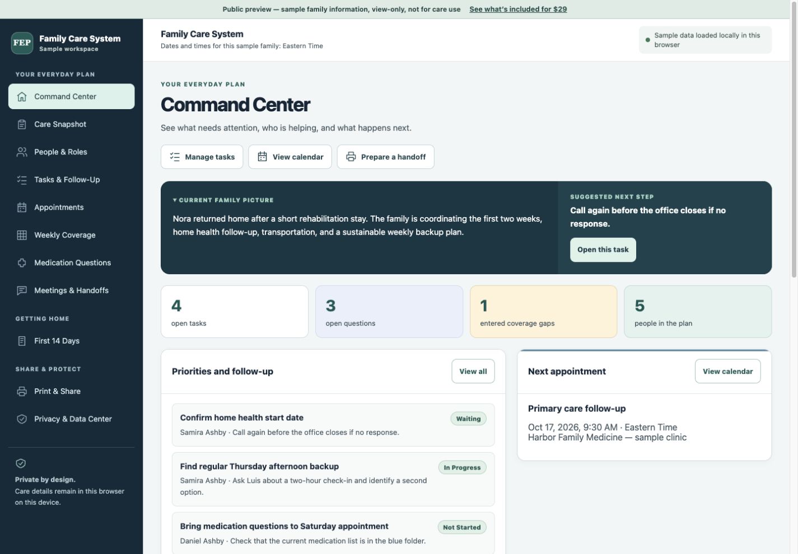Image resolution: width=798 pixels, height=554 pixels.
Task: Click View all in Priorities and follow-up
Action: pyautogui.click(x=473, y=371)
